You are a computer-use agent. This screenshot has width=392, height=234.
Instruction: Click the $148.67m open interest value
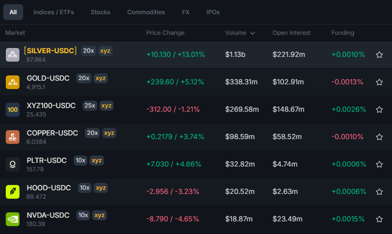pos(288,110)
